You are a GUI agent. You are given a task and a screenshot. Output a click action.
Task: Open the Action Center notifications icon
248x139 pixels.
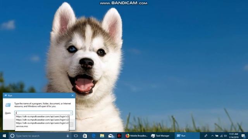click(x=244, y=136)
